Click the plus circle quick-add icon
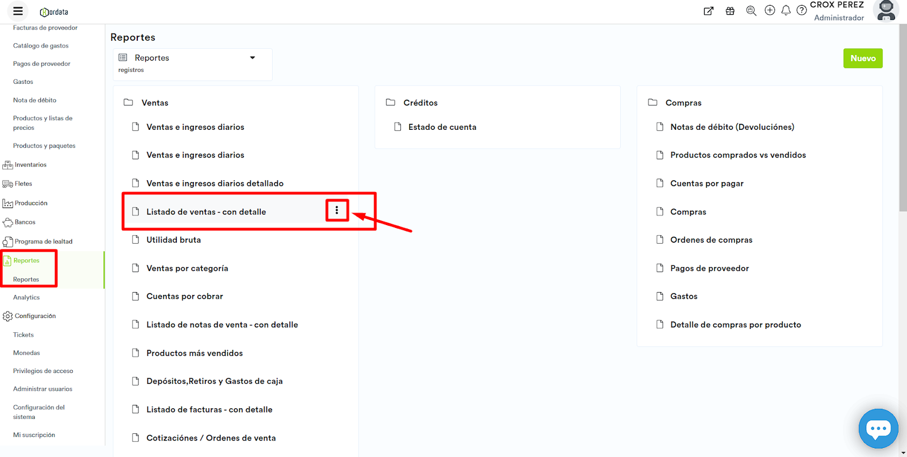Viewport: 907px width, 457px height. point(770,10)
